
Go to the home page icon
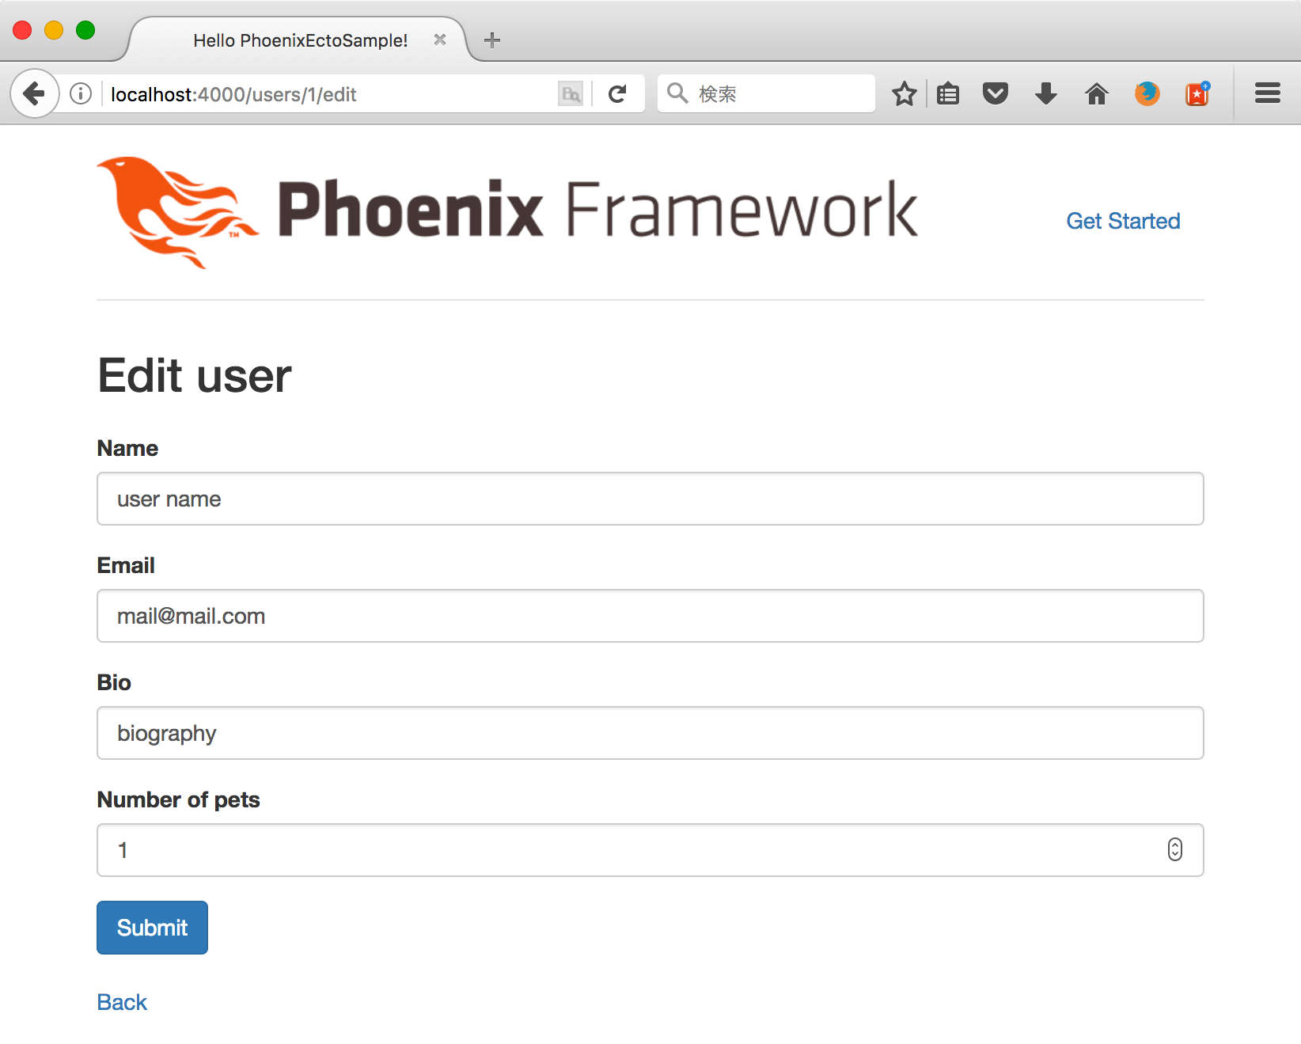click(x=1097, y=94)
